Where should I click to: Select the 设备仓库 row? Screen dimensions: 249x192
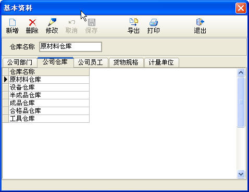(x=49, y=87)
